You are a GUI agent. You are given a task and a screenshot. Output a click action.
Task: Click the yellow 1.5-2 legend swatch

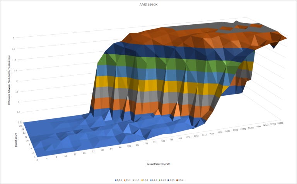[142, 180]
